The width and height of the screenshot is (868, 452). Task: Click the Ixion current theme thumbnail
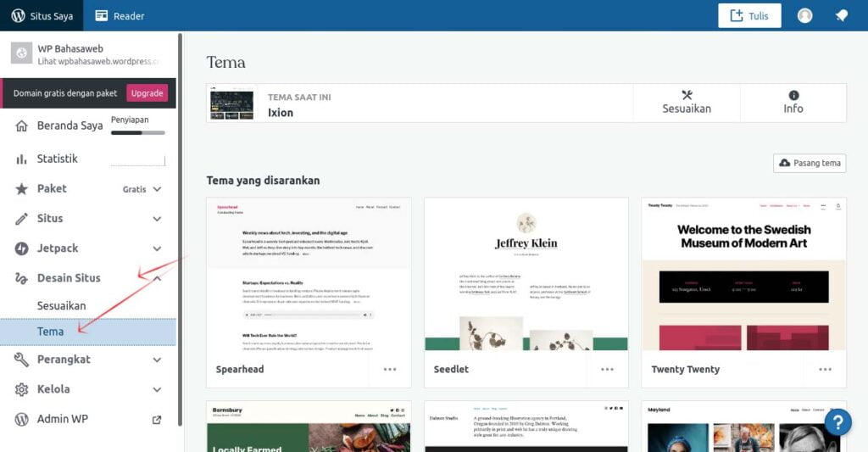pyautogui.click(x=231, y=103)
